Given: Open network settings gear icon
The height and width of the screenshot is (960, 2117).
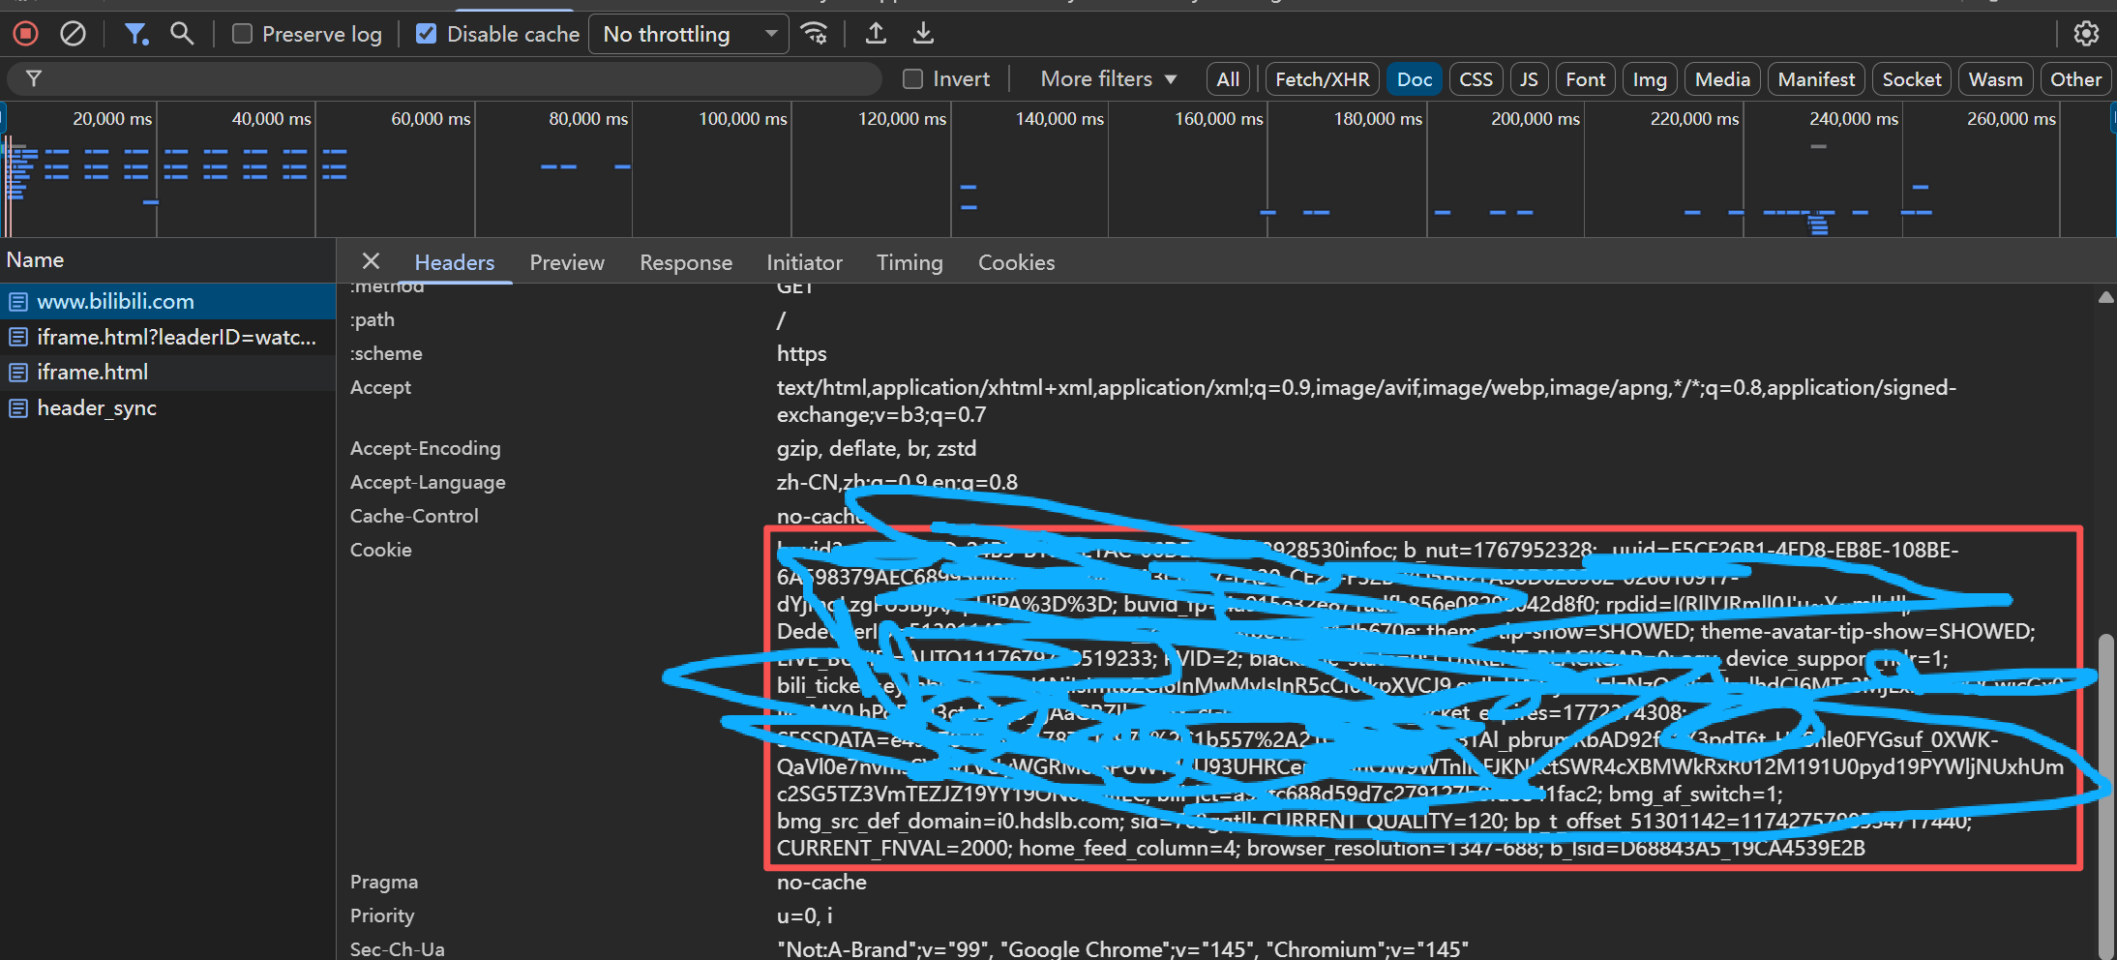Looking at the screenshot, I should click(x=2086, y=34).
